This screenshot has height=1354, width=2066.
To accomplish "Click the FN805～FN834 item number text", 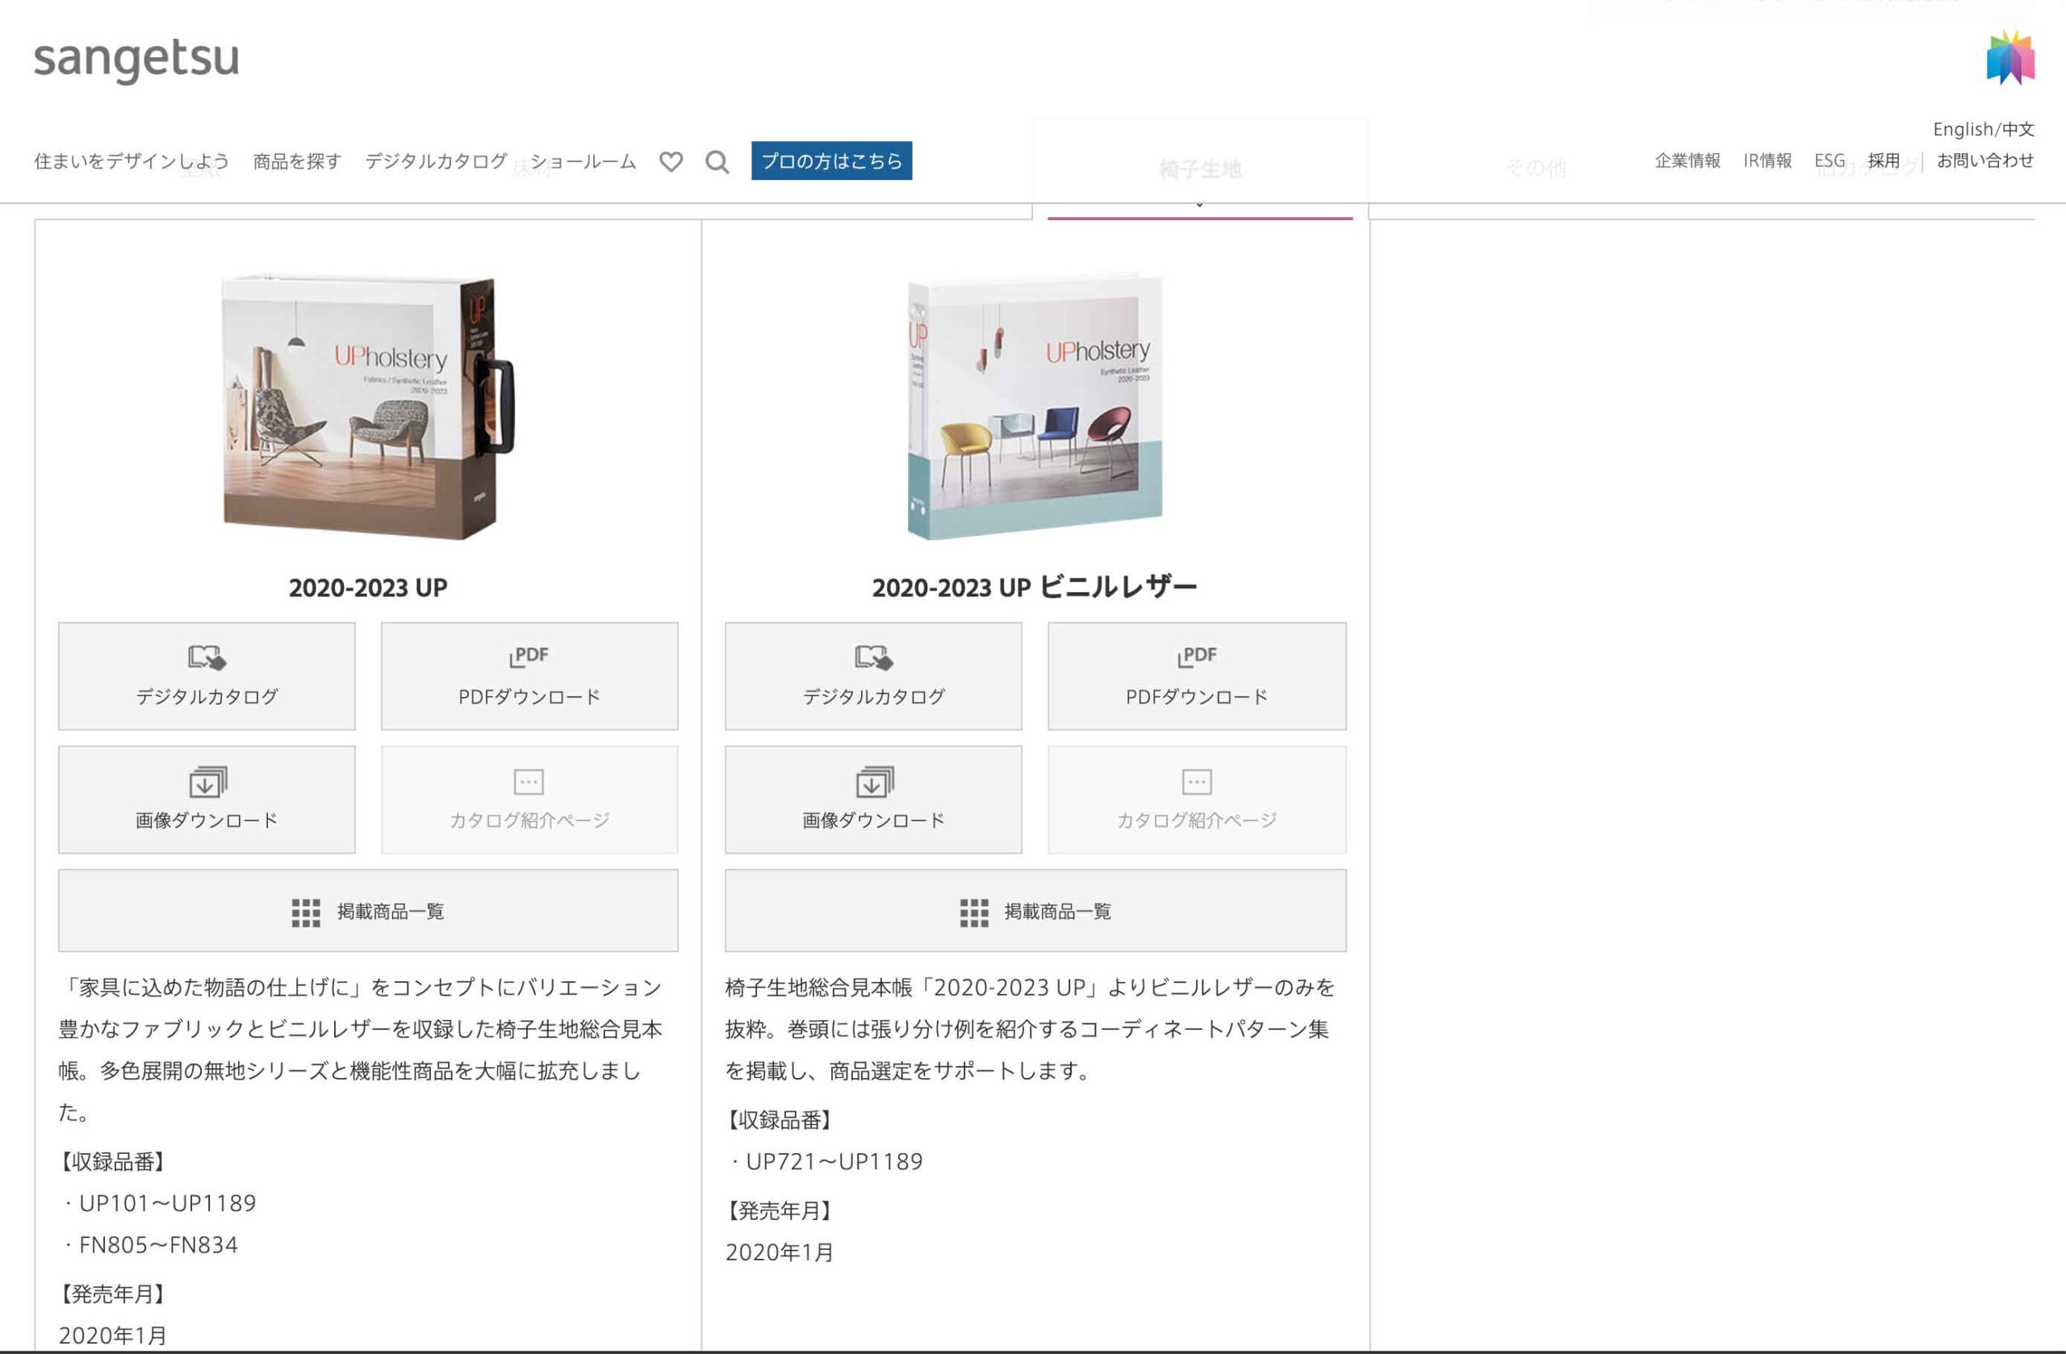I will coord(158,1244).
